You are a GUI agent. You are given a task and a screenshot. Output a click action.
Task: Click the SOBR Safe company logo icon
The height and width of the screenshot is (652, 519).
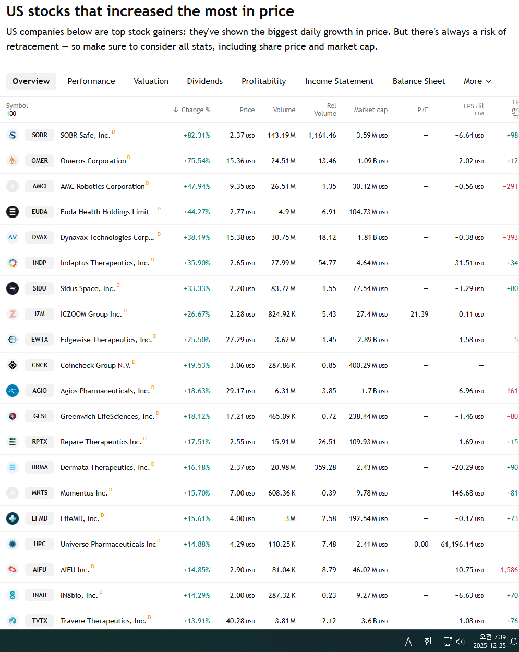coord(13,135)
